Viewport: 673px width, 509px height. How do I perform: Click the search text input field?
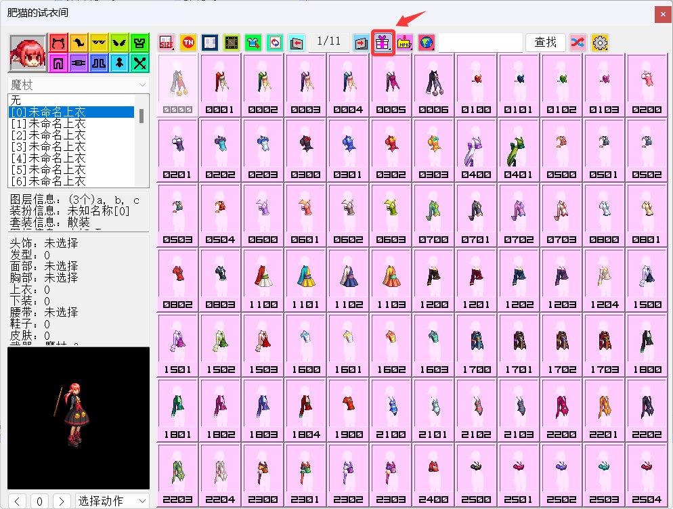tap(480, 43)
